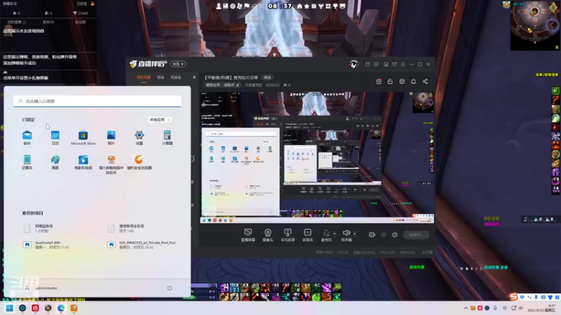This screenshot has width=561, height=315.
Task: Edit the game category tag with pencil
Action: (238, 85)
